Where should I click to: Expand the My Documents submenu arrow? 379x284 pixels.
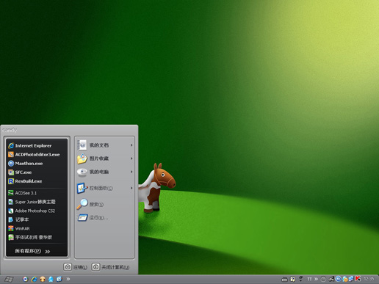tap(131, 145)
